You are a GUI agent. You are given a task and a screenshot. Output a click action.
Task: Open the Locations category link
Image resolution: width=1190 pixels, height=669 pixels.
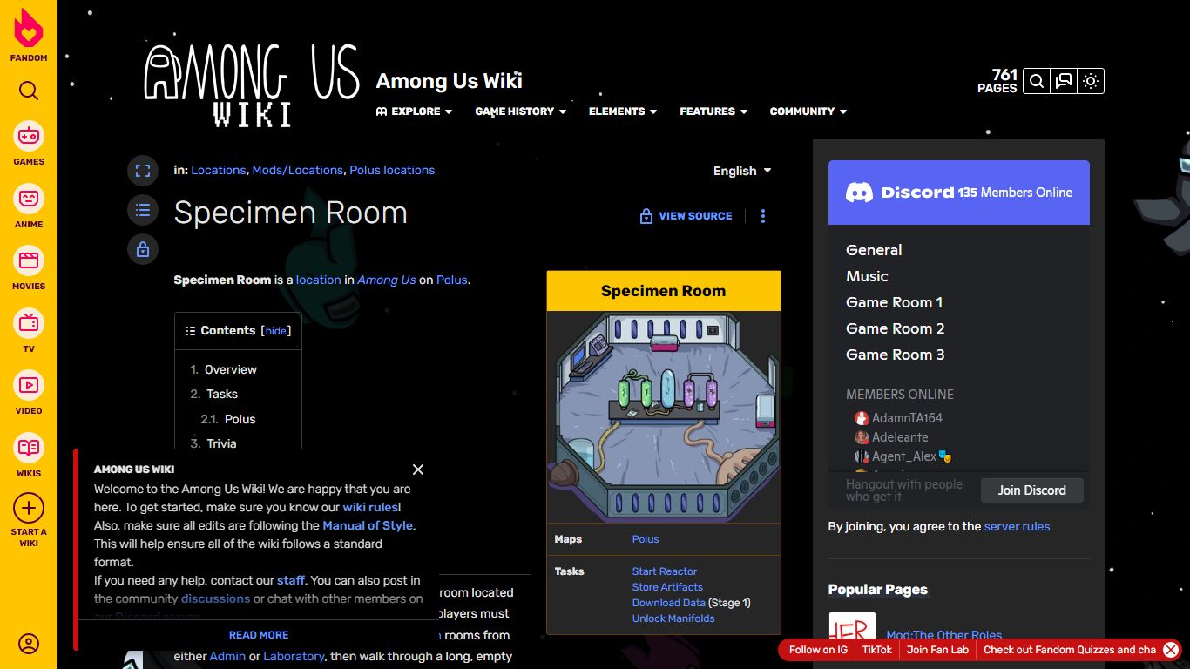[x=219, y=170]
